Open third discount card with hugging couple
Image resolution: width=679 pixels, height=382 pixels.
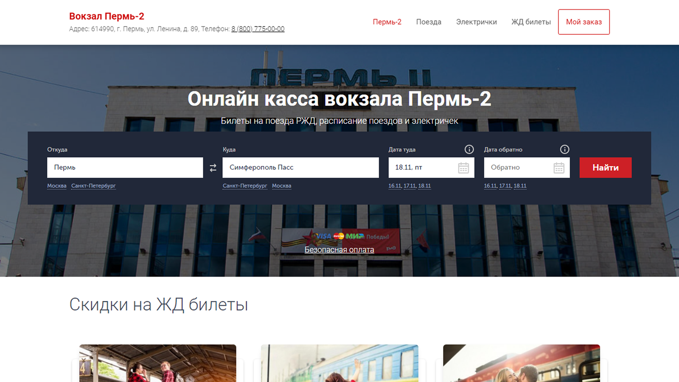click(522, 363)
